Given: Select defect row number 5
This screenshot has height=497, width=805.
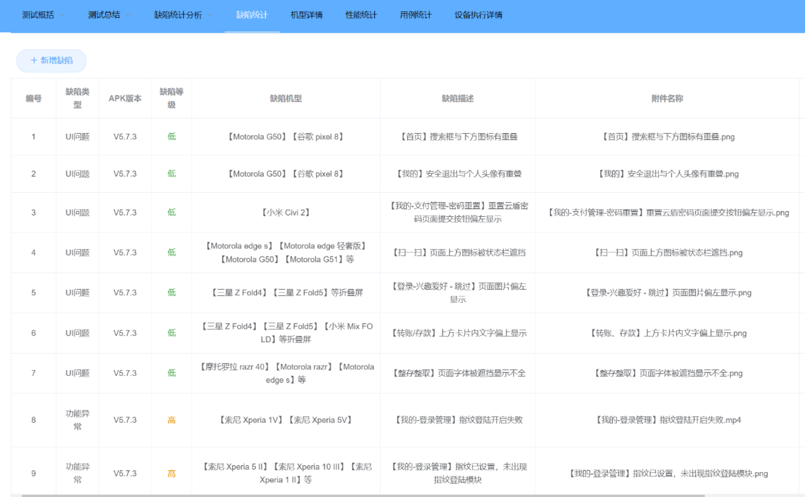Looking at the screenshot, I should (34, 293).
